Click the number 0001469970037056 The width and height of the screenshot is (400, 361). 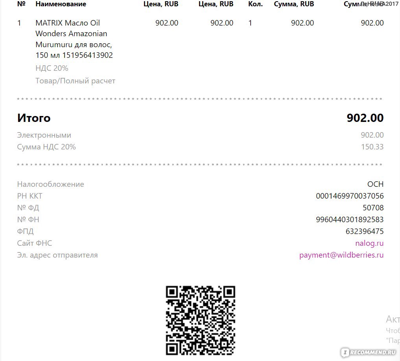click(350, 196)
